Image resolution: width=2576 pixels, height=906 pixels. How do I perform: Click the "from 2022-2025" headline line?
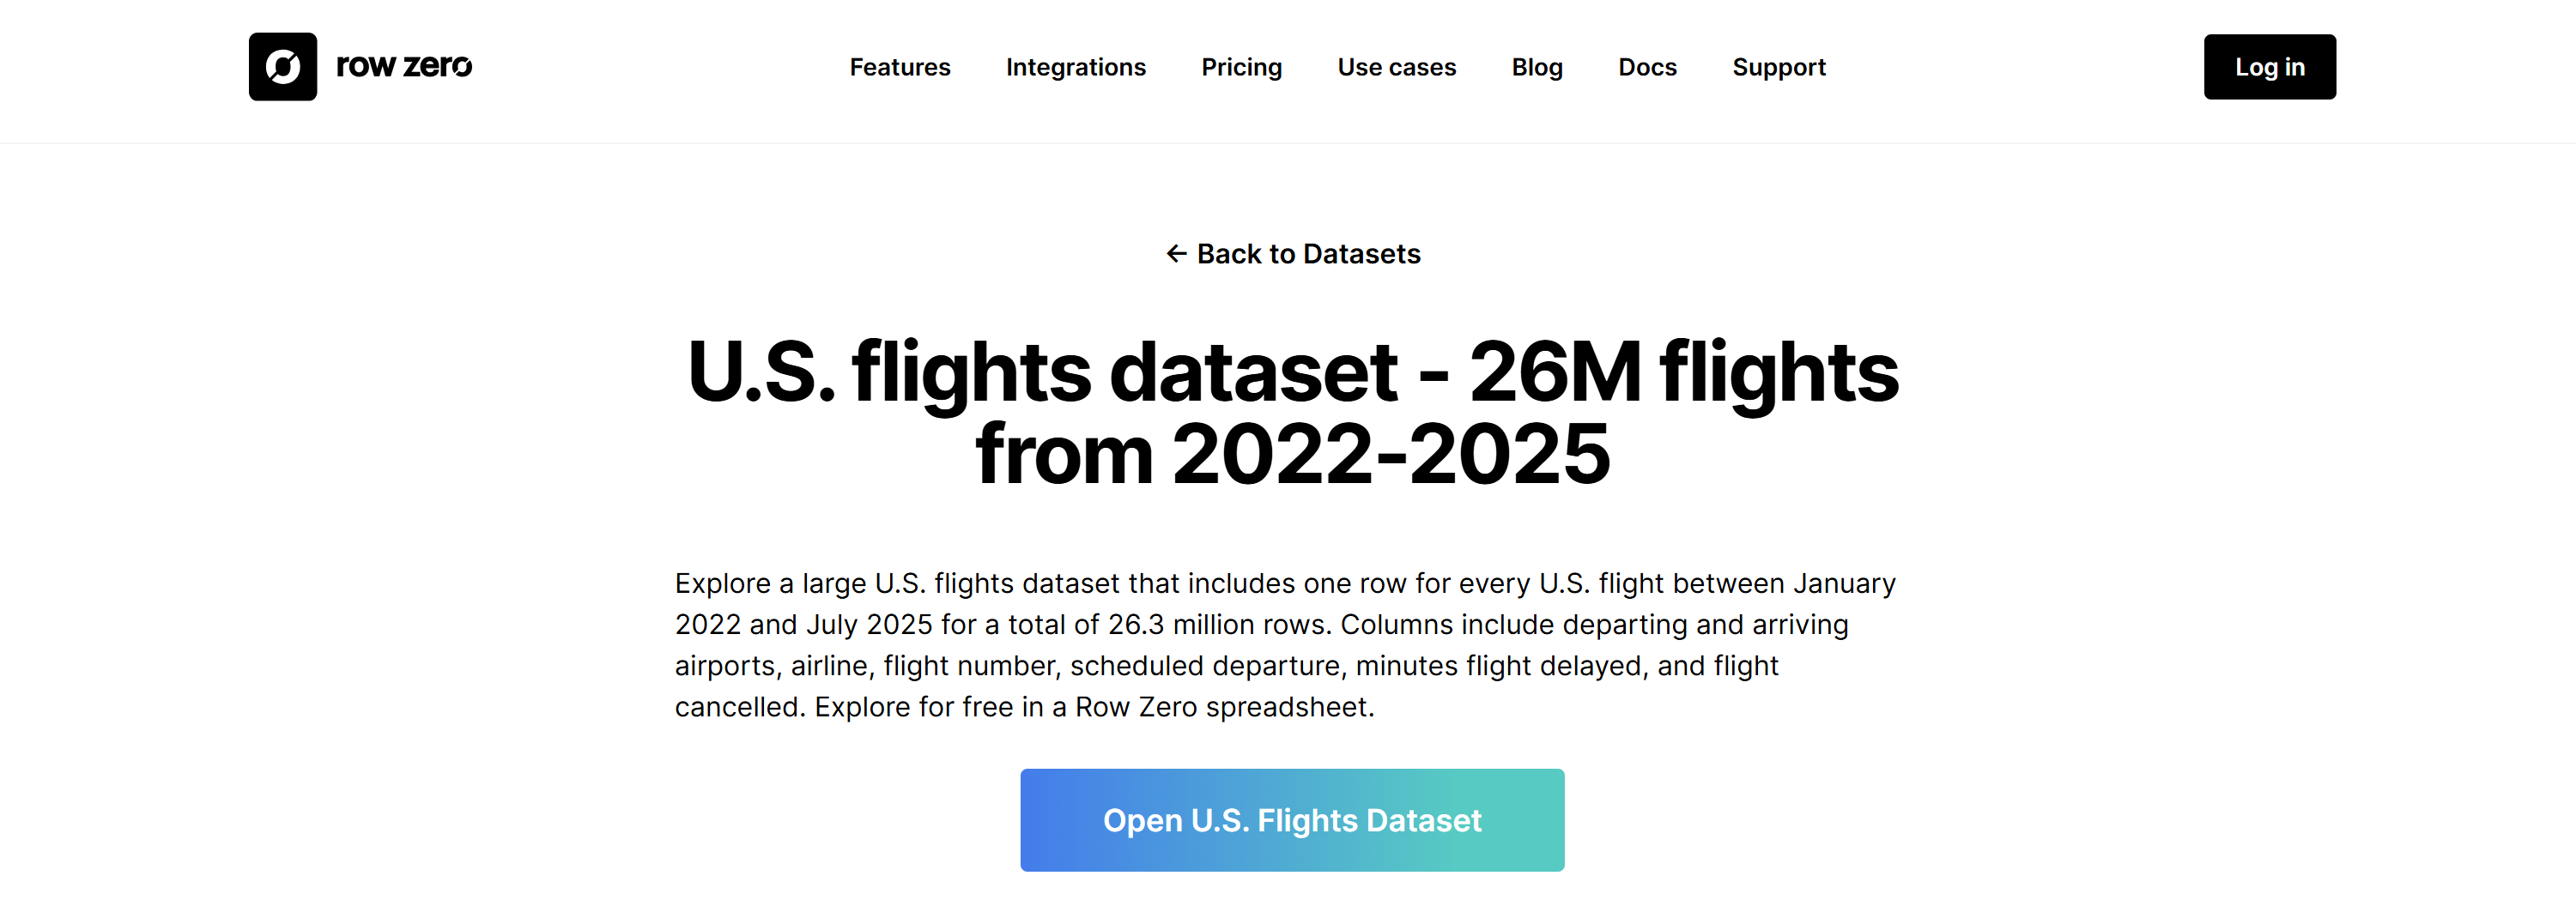(1291, 455)
